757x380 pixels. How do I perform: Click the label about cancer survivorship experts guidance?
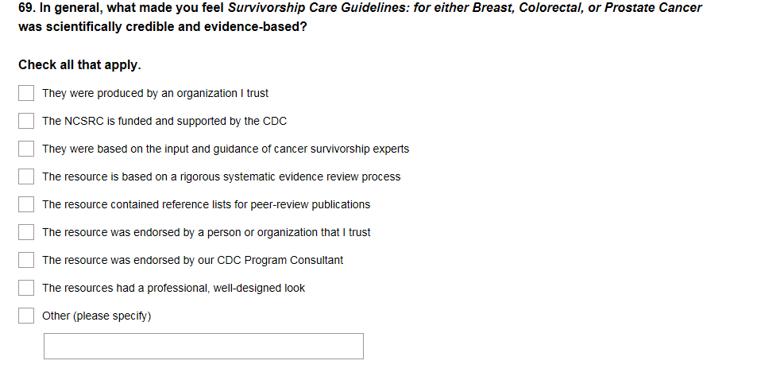226,149
